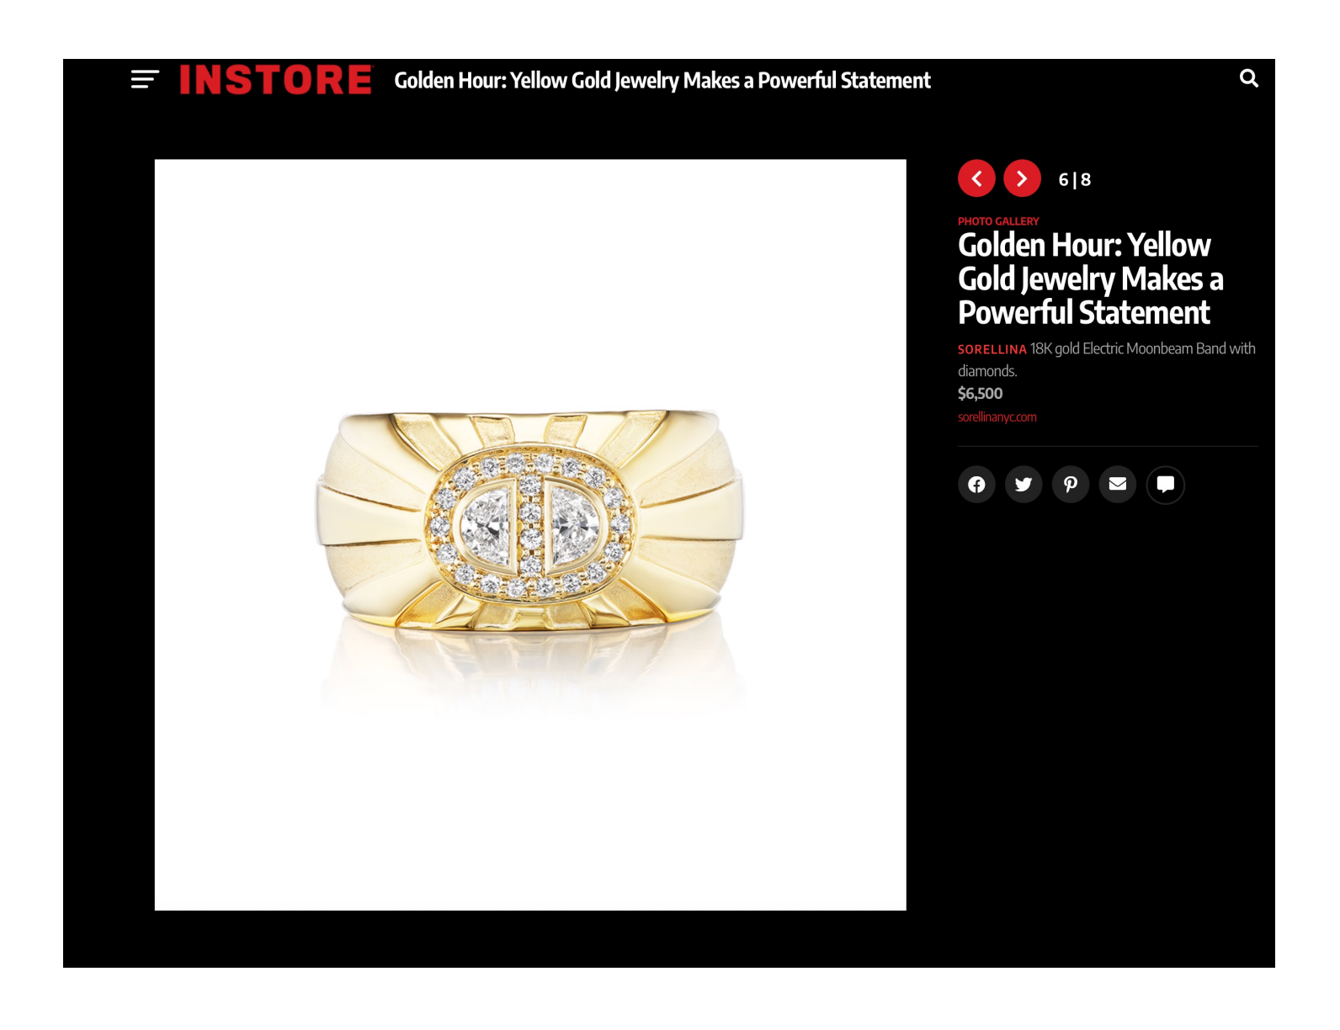1340x1030 pixels.
Task: Share the gallery by email
Action: pos(1118,485)
